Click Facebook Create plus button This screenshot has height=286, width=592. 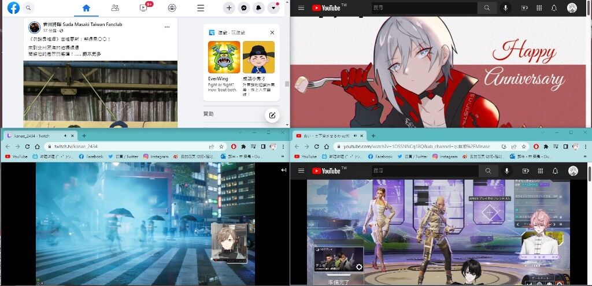click(229, 8)
